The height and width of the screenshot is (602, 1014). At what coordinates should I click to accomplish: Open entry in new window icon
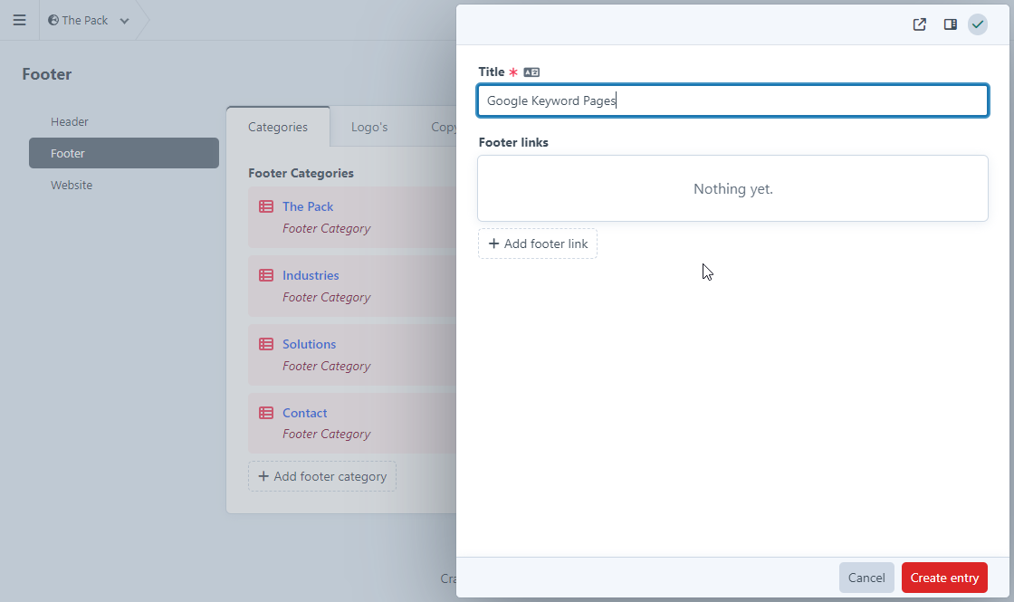(919, 24)
